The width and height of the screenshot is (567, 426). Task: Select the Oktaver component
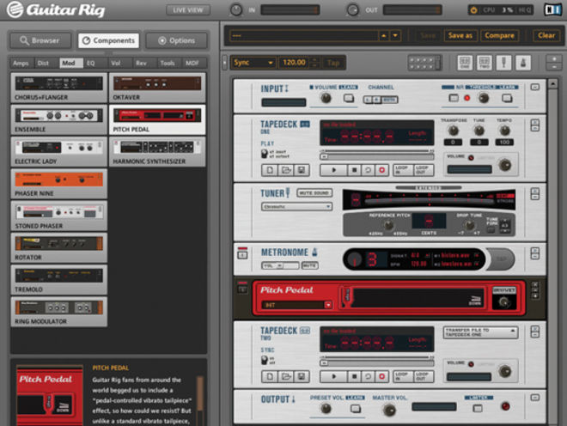(x=157, y=88)
